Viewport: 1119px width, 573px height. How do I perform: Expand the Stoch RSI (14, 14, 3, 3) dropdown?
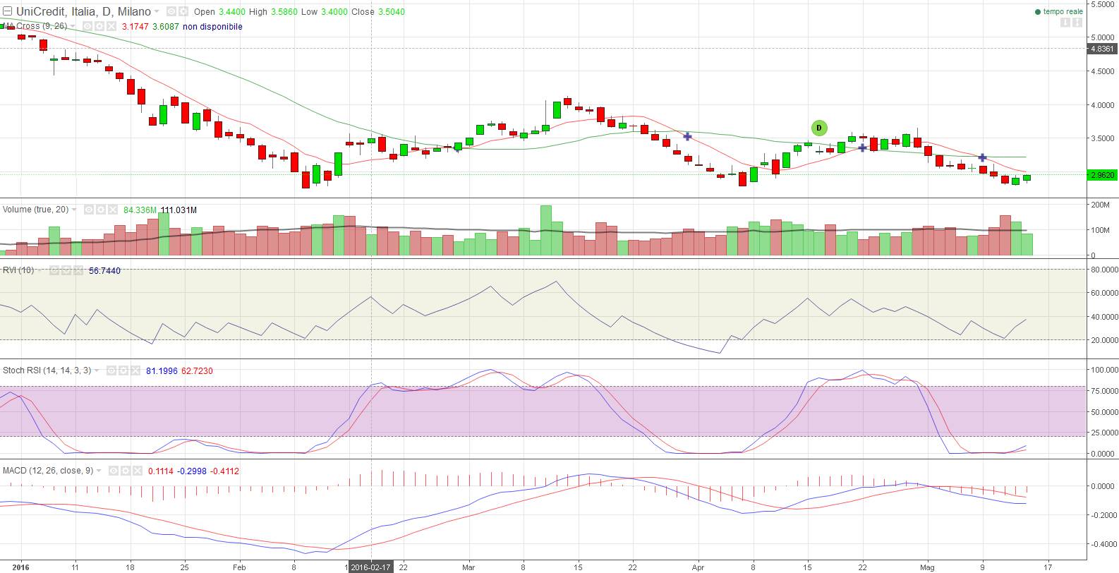click(x=97, y=370)
